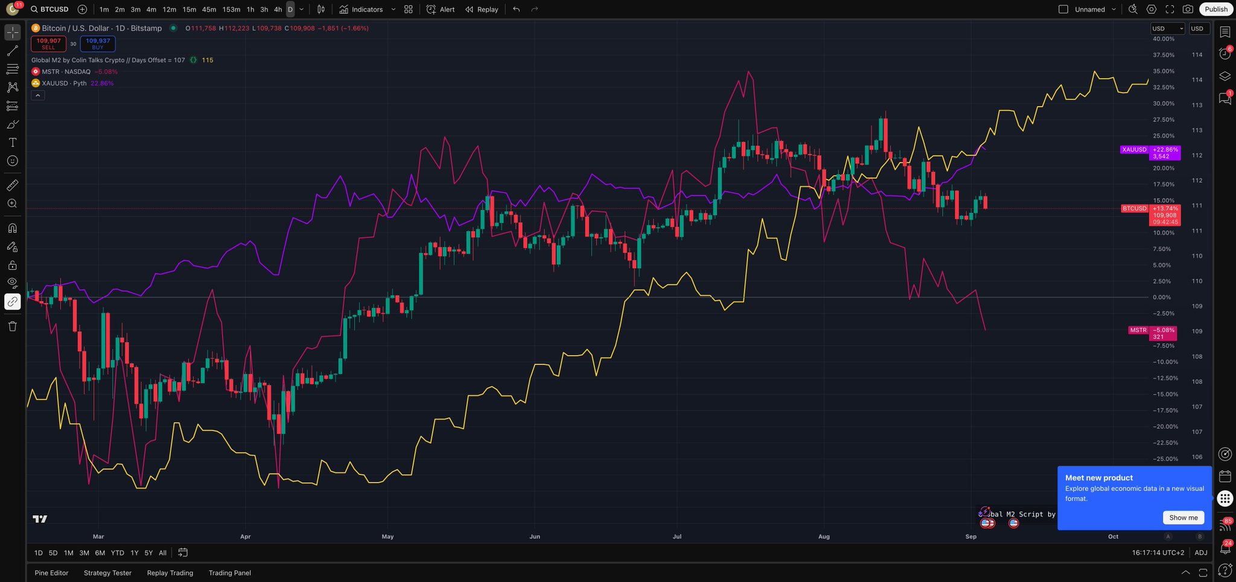This screenshot has width=1236, height=582.
Task: Open the alerts panel in right sidebar
Action: pyautogui.click(x=1225, y=54)
